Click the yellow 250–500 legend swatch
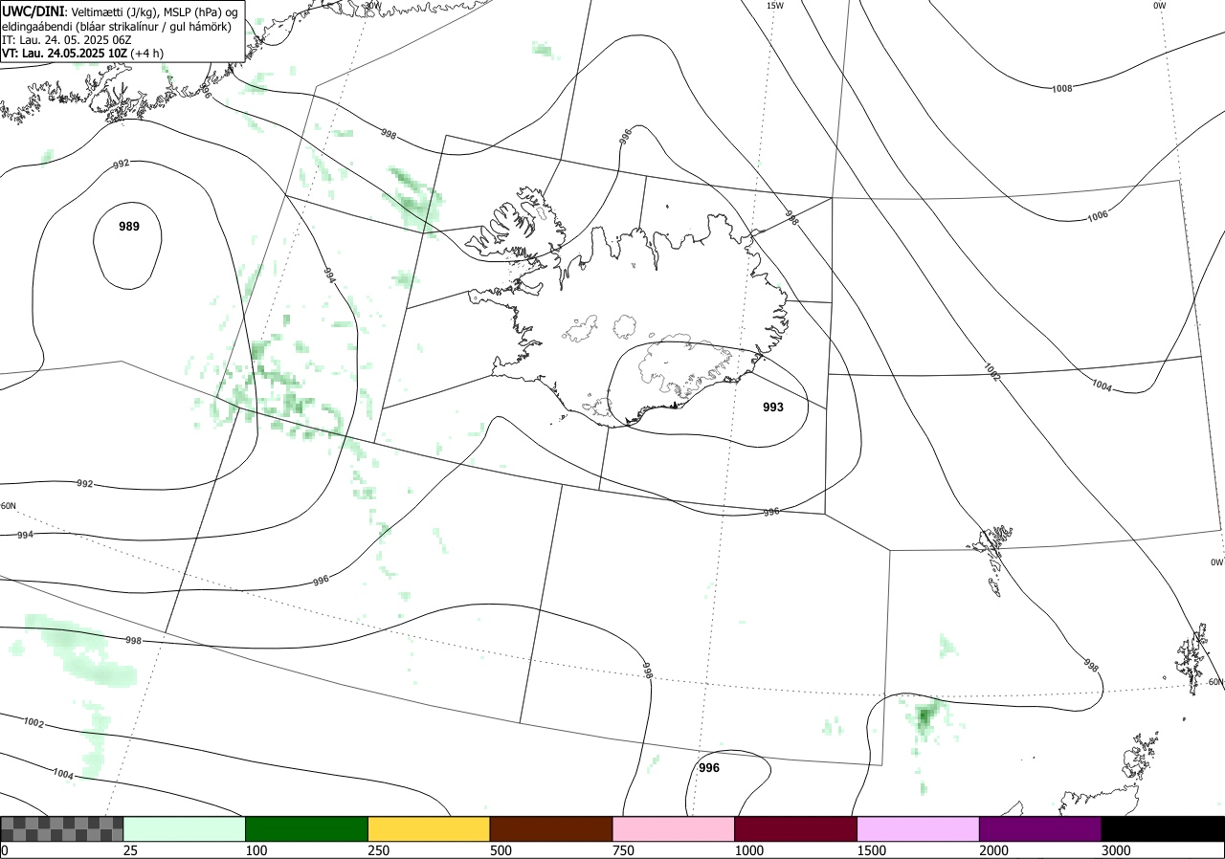Viewport: 1225px width, 859px height. (x=429, y=828)
